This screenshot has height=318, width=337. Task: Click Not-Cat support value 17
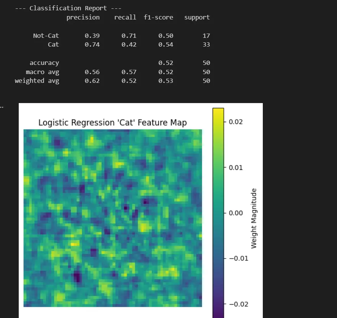(206, 36)
